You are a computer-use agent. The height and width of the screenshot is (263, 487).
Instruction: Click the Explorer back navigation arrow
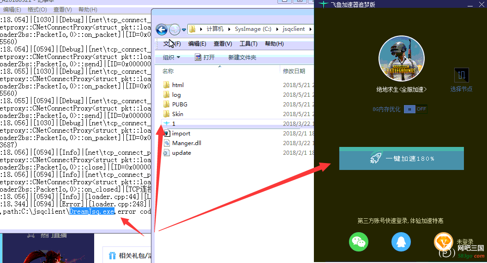click(x=162, y=29)
